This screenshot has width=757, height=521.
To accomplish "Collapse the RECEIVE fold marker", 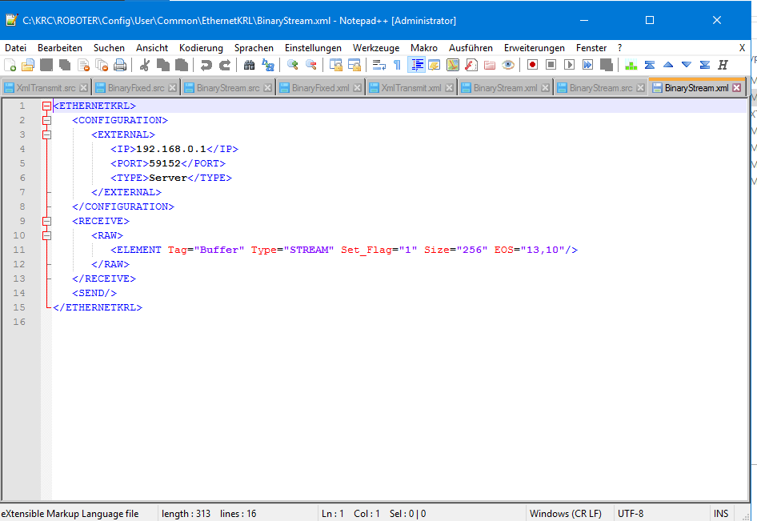I will point(46,221).
